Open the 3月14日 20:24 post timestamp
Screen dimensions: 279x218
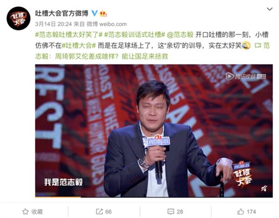53,24
